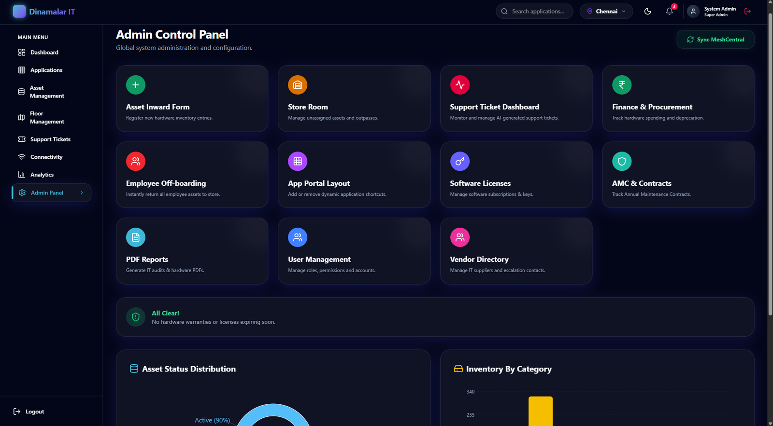The image size is (773, 426).
Task: Open the Asset Inward Form card title
Action: click(x=158, y=107)
